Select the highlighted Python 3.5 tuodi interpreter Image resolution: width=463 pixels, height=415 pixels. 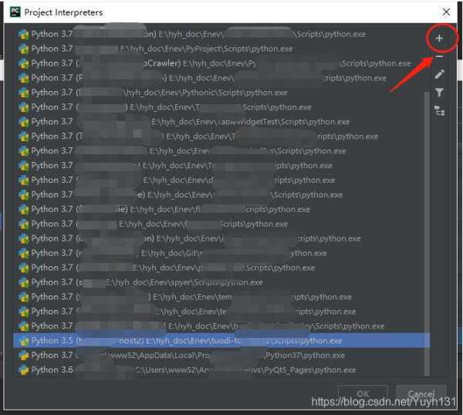point(221,341)
